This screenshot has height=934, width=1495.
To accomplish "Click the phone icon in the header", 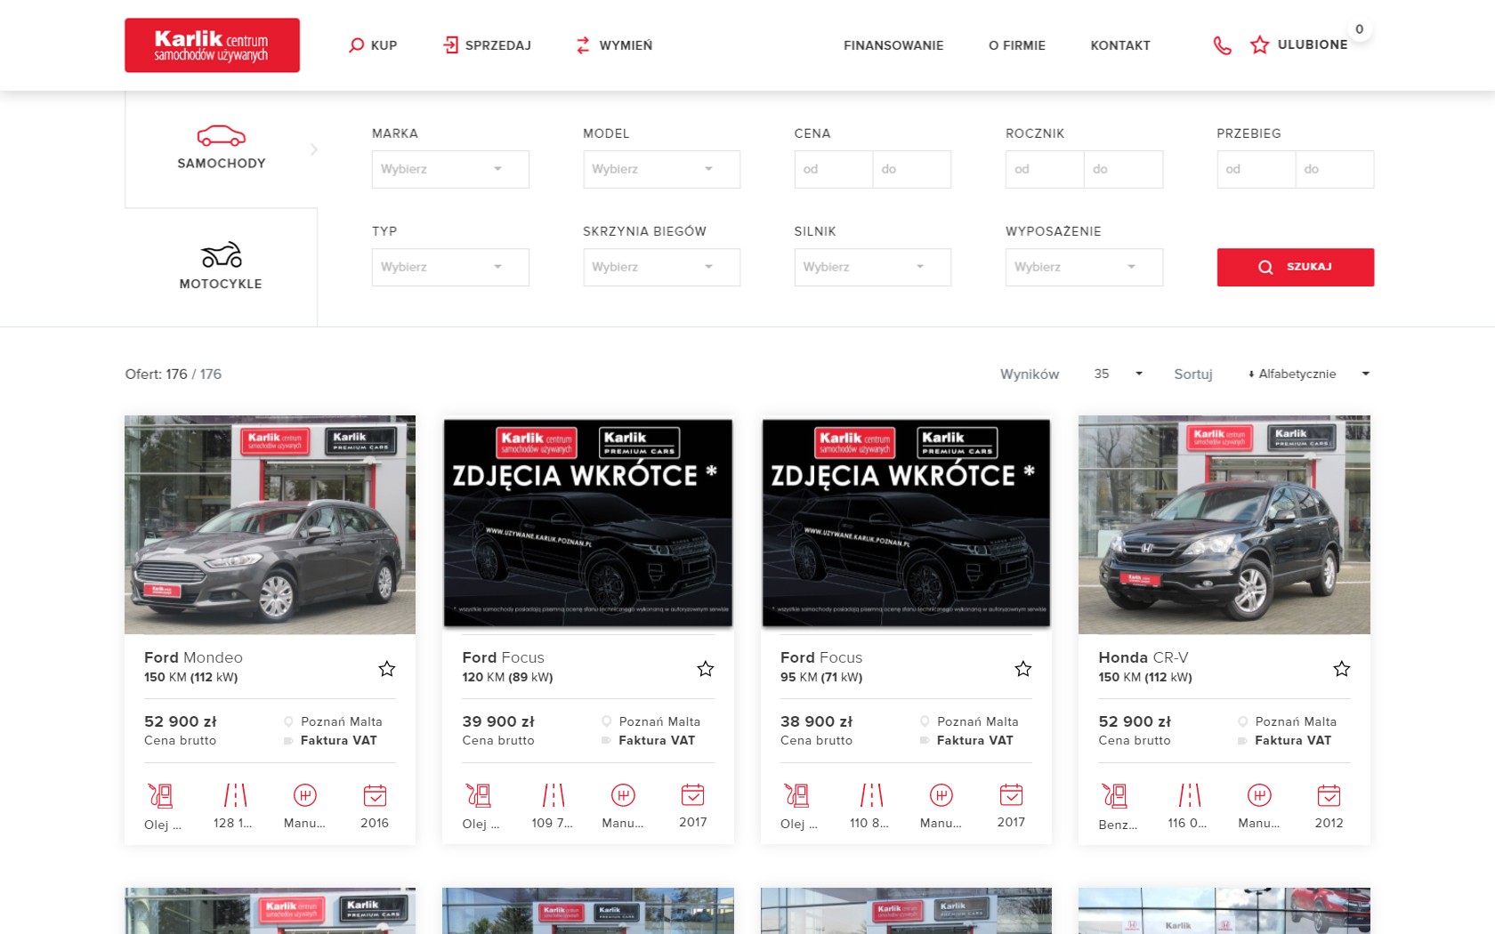I will pos(1222,45).
